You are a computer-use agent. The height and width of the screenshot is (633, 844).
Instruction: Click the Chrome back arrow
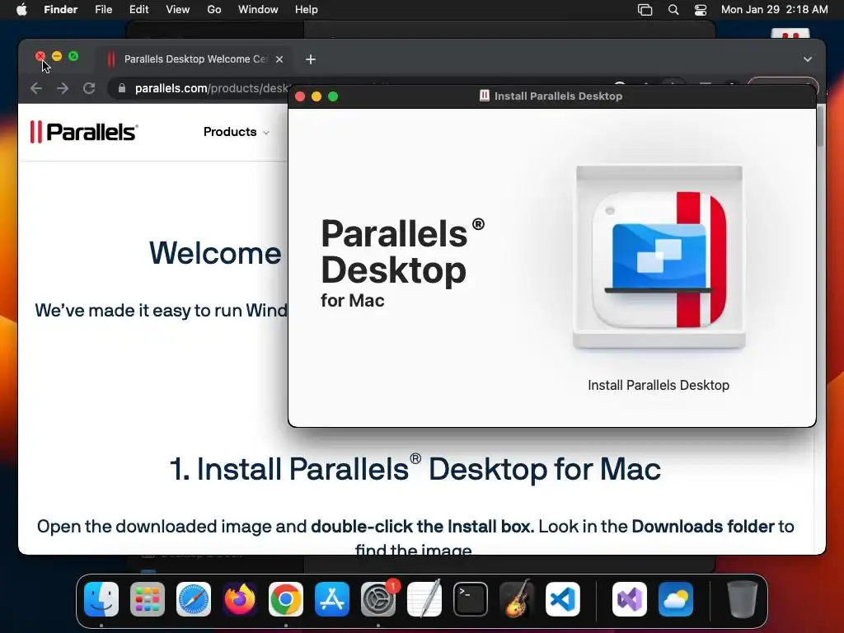[x=36, y=88]
